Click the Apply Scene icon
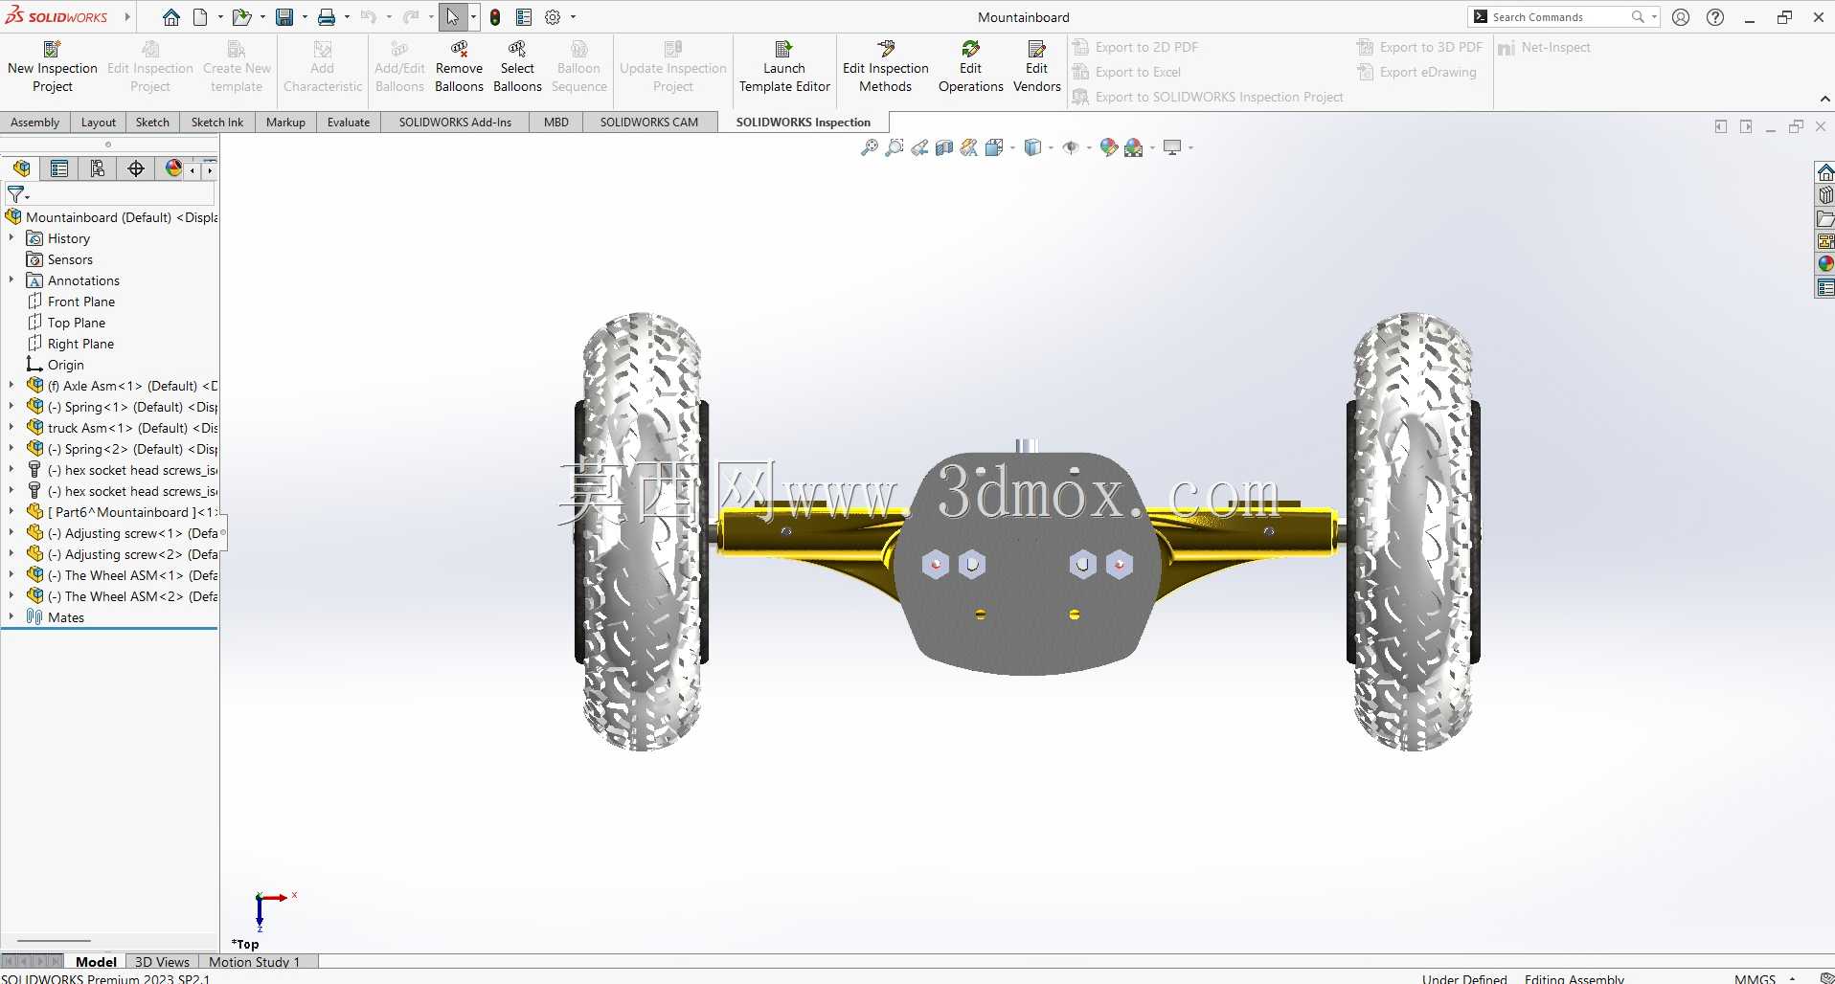Image resolution: width=1835 pixels, height=984 pixels. (1134, 147)
